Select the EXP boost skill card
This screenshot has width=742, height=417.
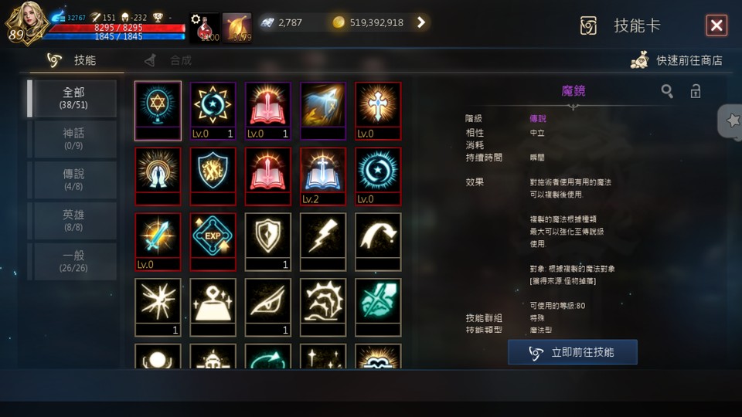point(213,242)
